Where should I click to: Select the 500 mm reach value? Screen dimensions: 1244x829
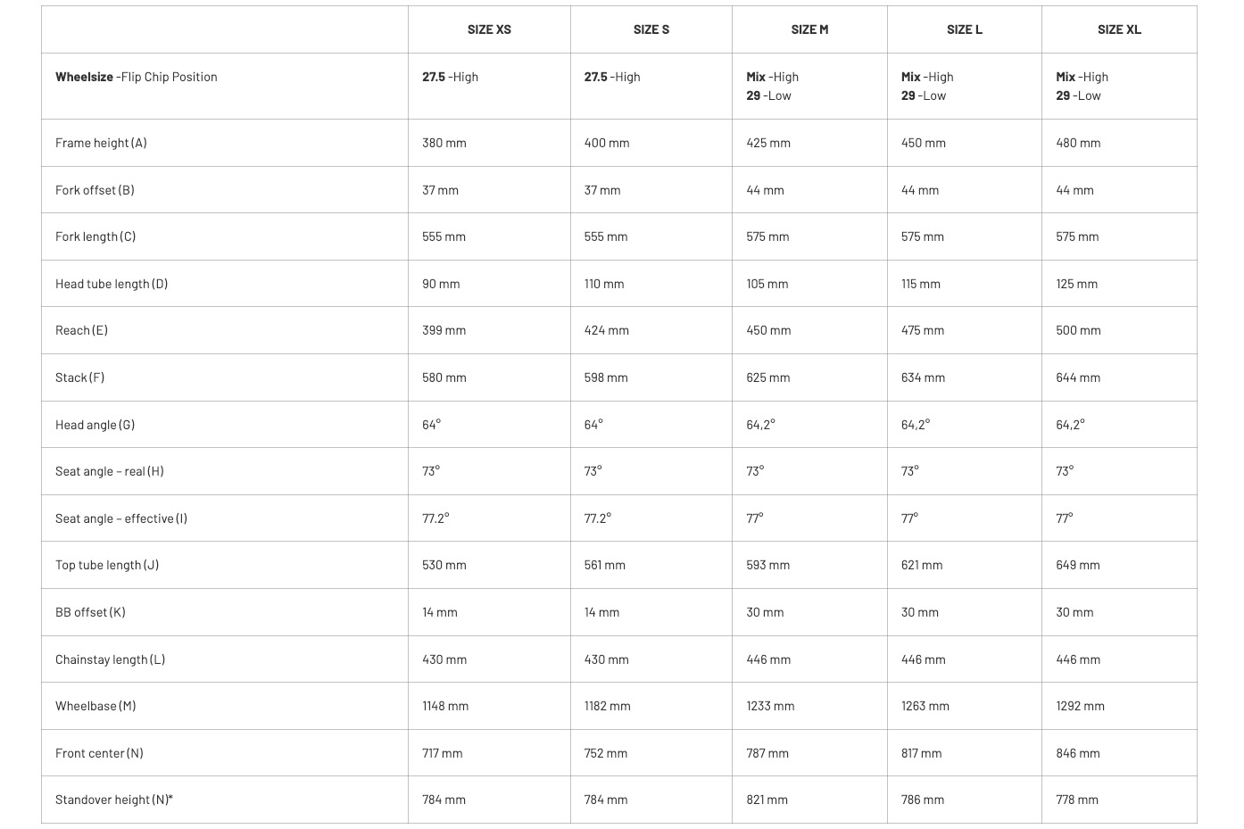coord(1078,330)
